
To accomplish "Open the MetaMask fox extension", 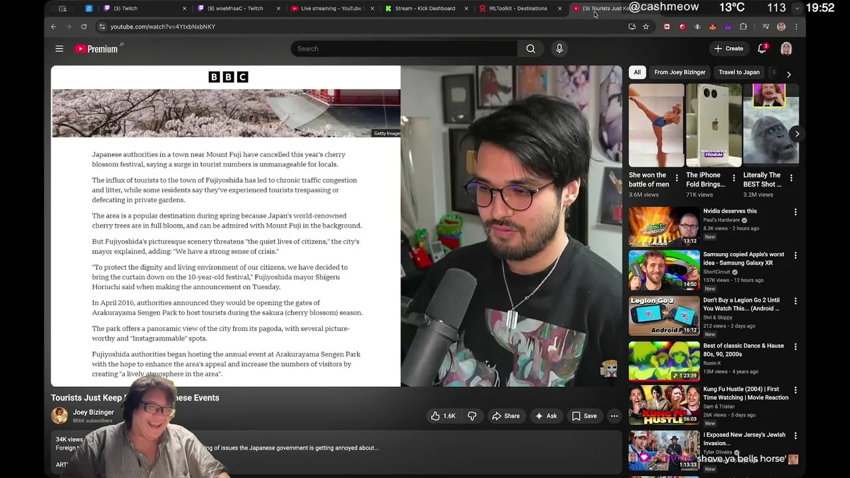I will coord(713,27).
